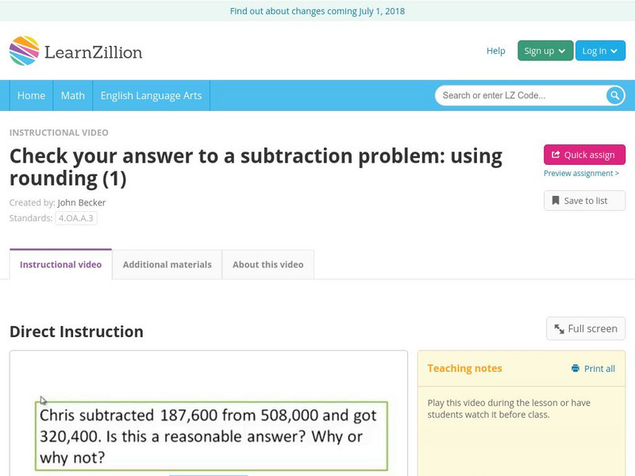The image size is (635, 476).
Task: Click the share icon on Quick assign
Action: pyautogui.click(x=556, y=154)
